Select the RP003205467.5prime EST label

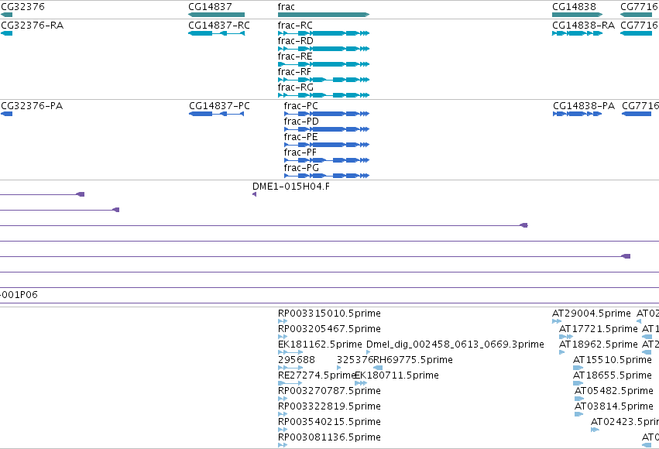[x=330, y=329]
